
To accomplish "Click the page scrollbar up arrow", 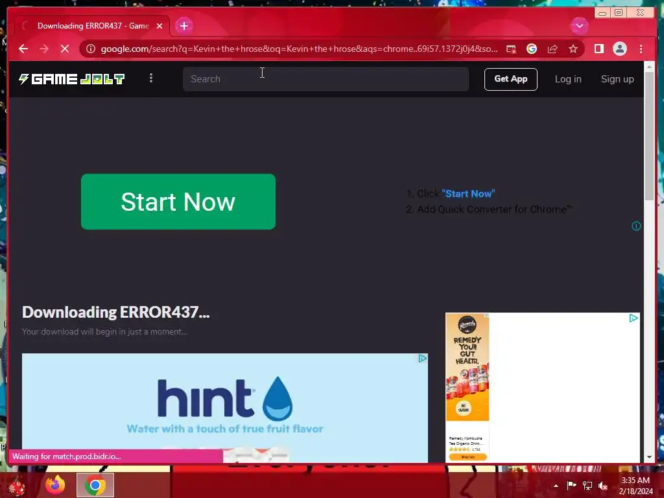I will pos(649,66).
